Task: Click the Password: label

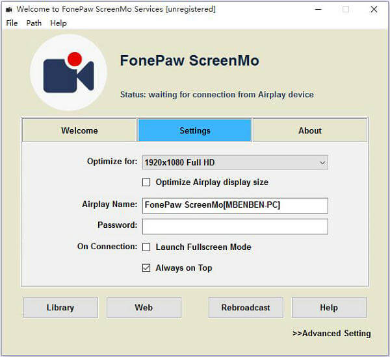Action: pos(117,225)
